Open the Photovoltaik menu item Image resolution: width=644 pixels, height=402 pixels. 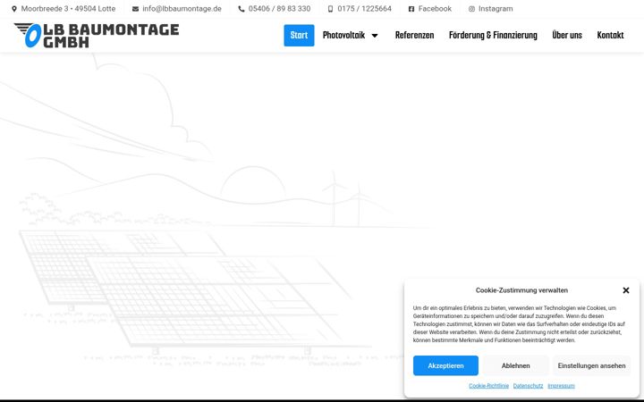pos(343,35)
